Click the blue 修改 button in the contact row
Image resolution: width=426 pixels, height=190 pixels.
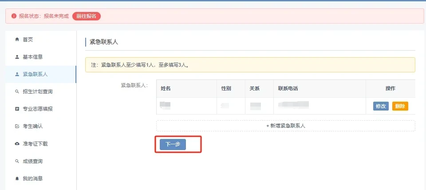381,106
